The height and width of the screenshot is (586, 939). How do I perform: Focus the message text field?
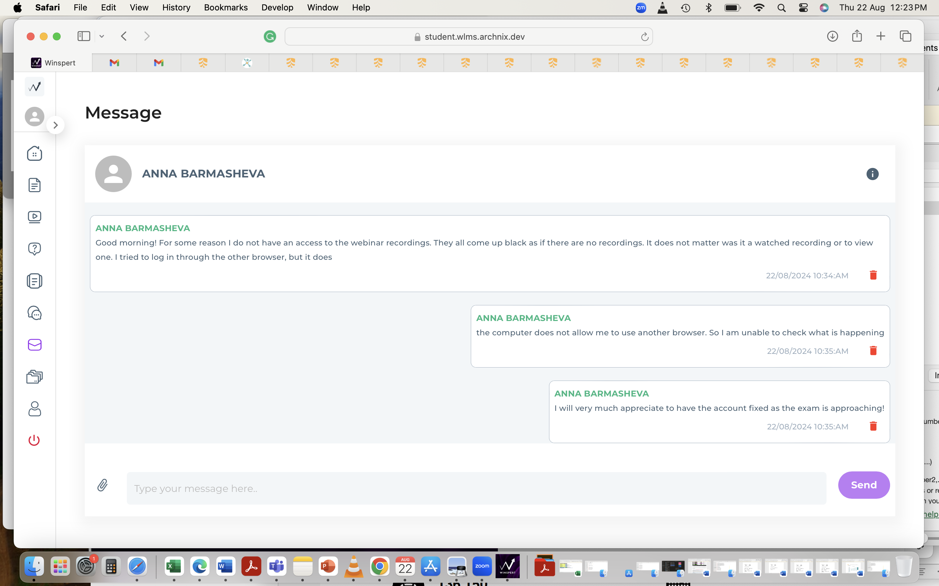point(476,488)
